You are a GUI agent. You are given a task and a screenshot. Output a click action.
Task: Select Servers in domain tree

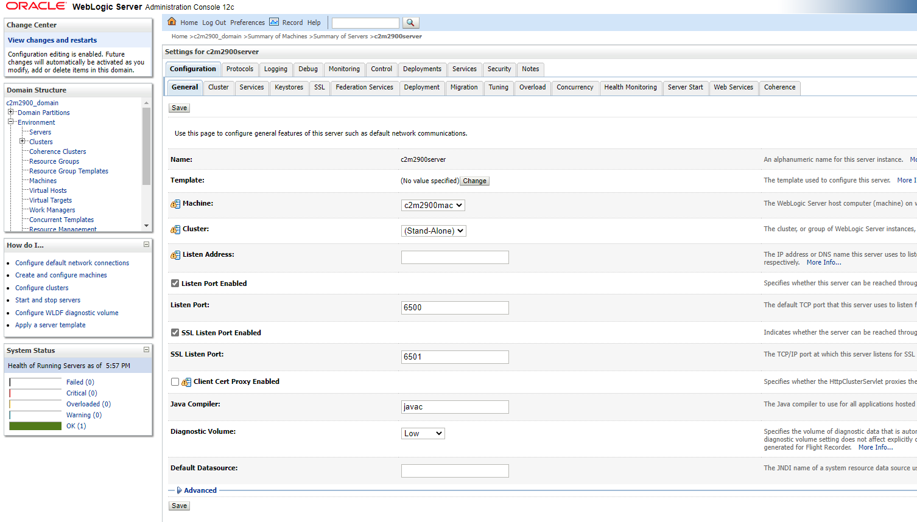40,132
